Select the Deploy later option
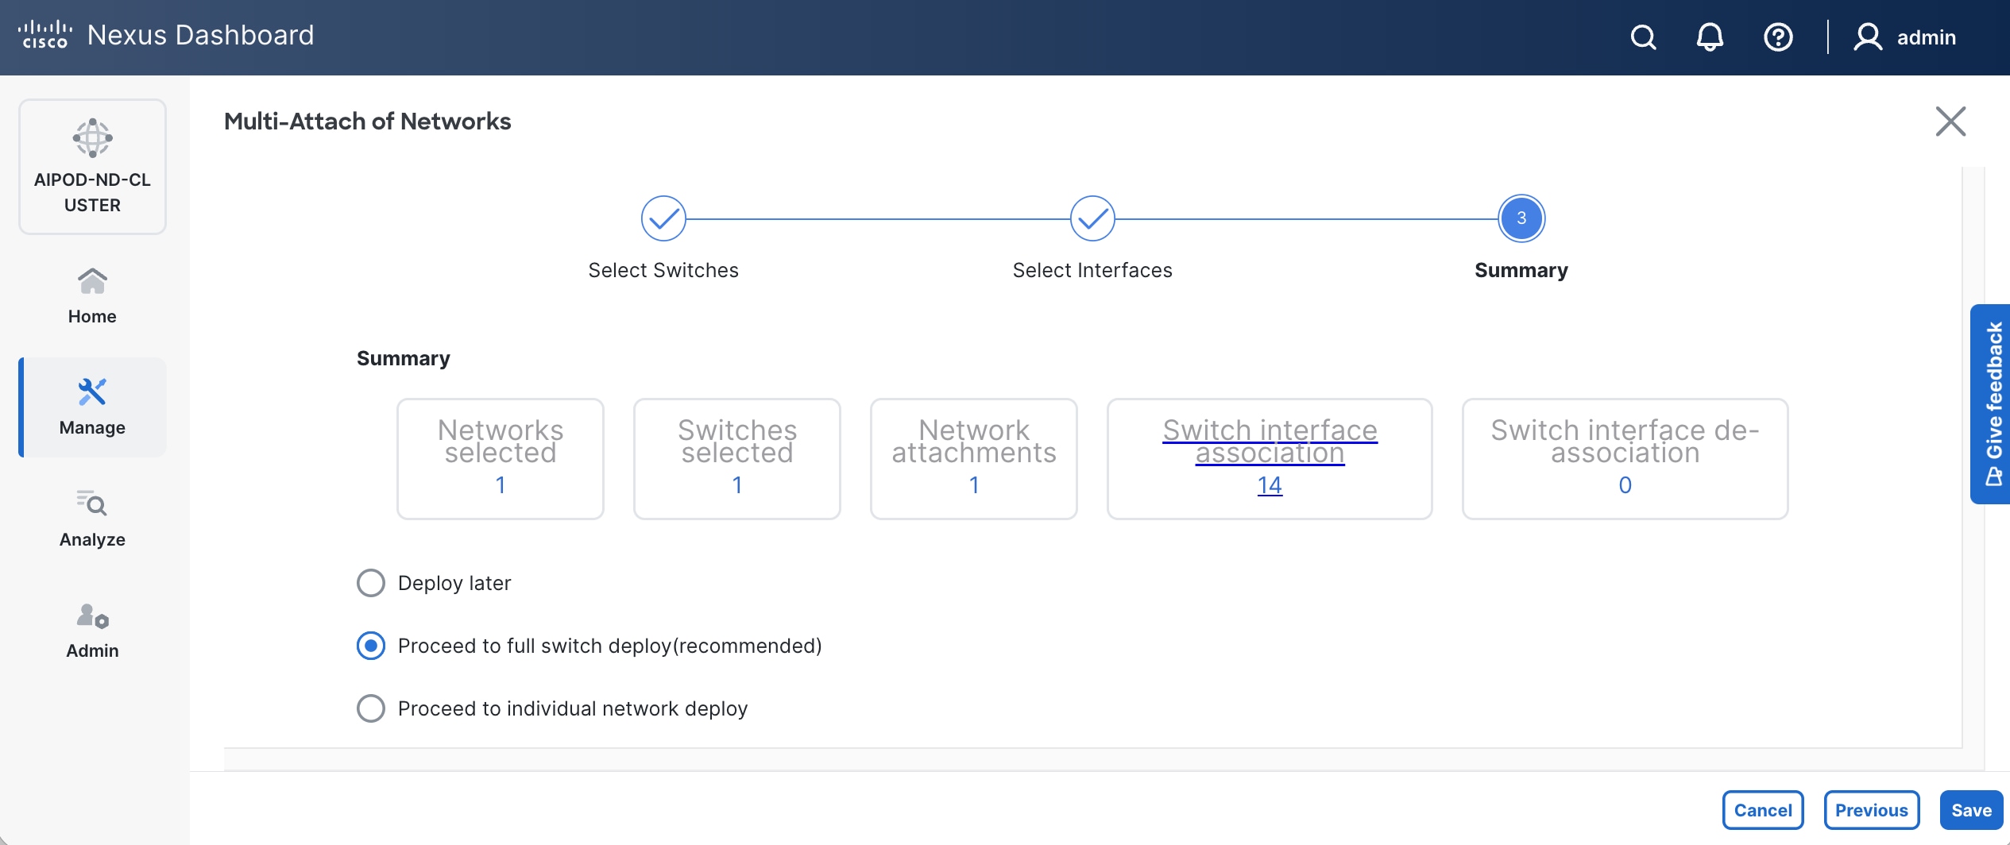This screenshot has height=845, width=2010. [x=371, y=583]
